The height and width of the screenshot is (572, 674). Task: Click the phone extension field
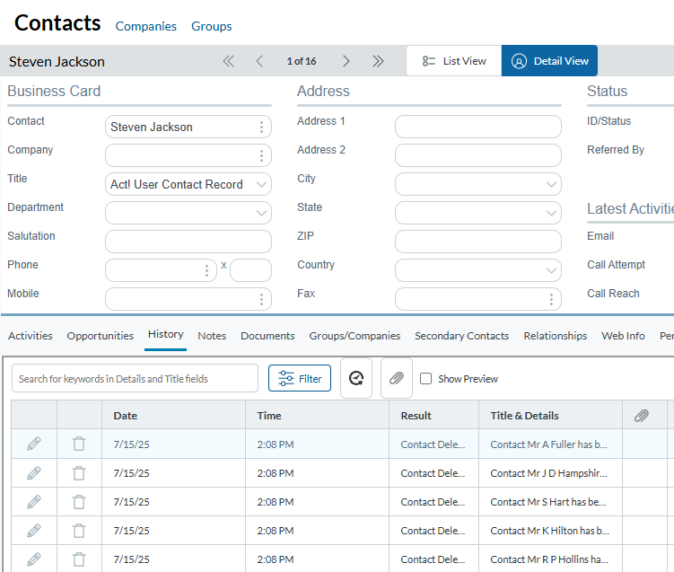[250, 270]
